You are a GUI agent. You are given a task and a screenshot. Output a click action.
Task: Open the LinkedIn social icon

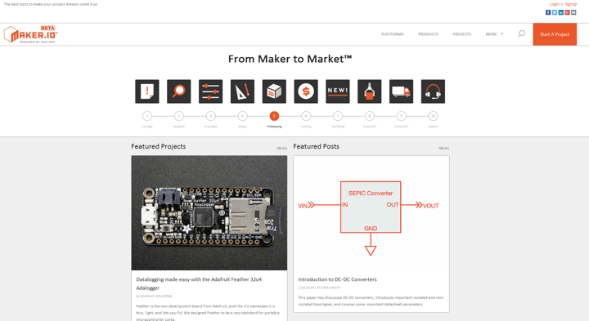tap(561, 12)
